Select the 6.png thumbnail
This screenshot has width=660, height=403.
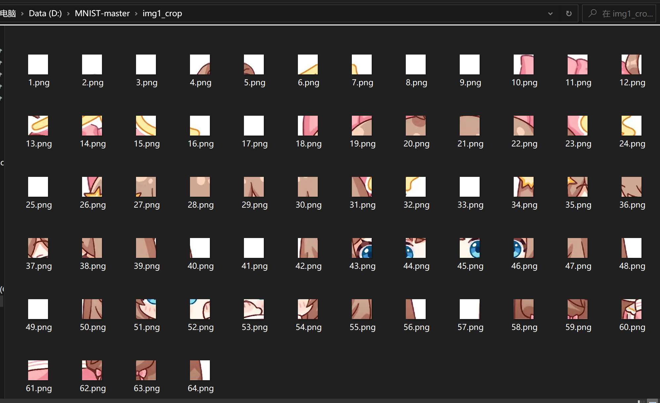pyautogui.click(x=308, y=64)
